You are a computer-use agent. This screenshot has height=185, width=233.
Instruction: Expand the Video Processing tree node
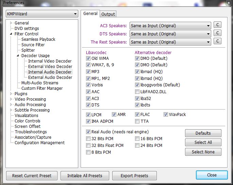11,99
